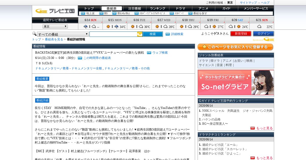Viewport: 306px width, 160px height.
Task: Open the ヘルプ link
Action: pos(265,3)
